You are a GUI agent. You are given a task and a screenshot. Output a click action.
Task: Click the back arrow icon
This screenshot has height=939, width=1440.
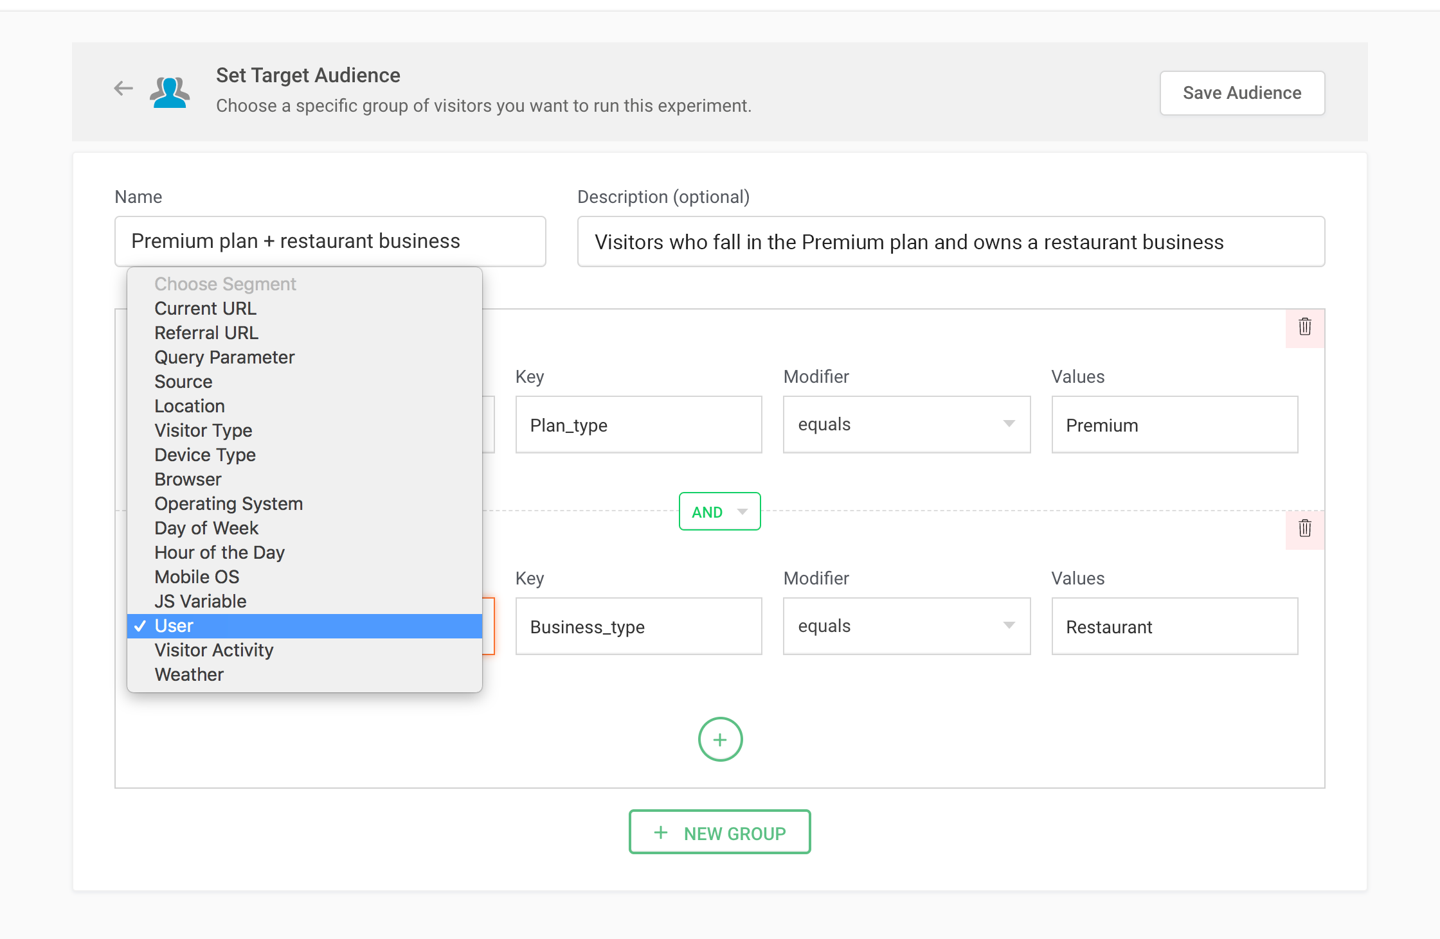(x=123, y=89)
